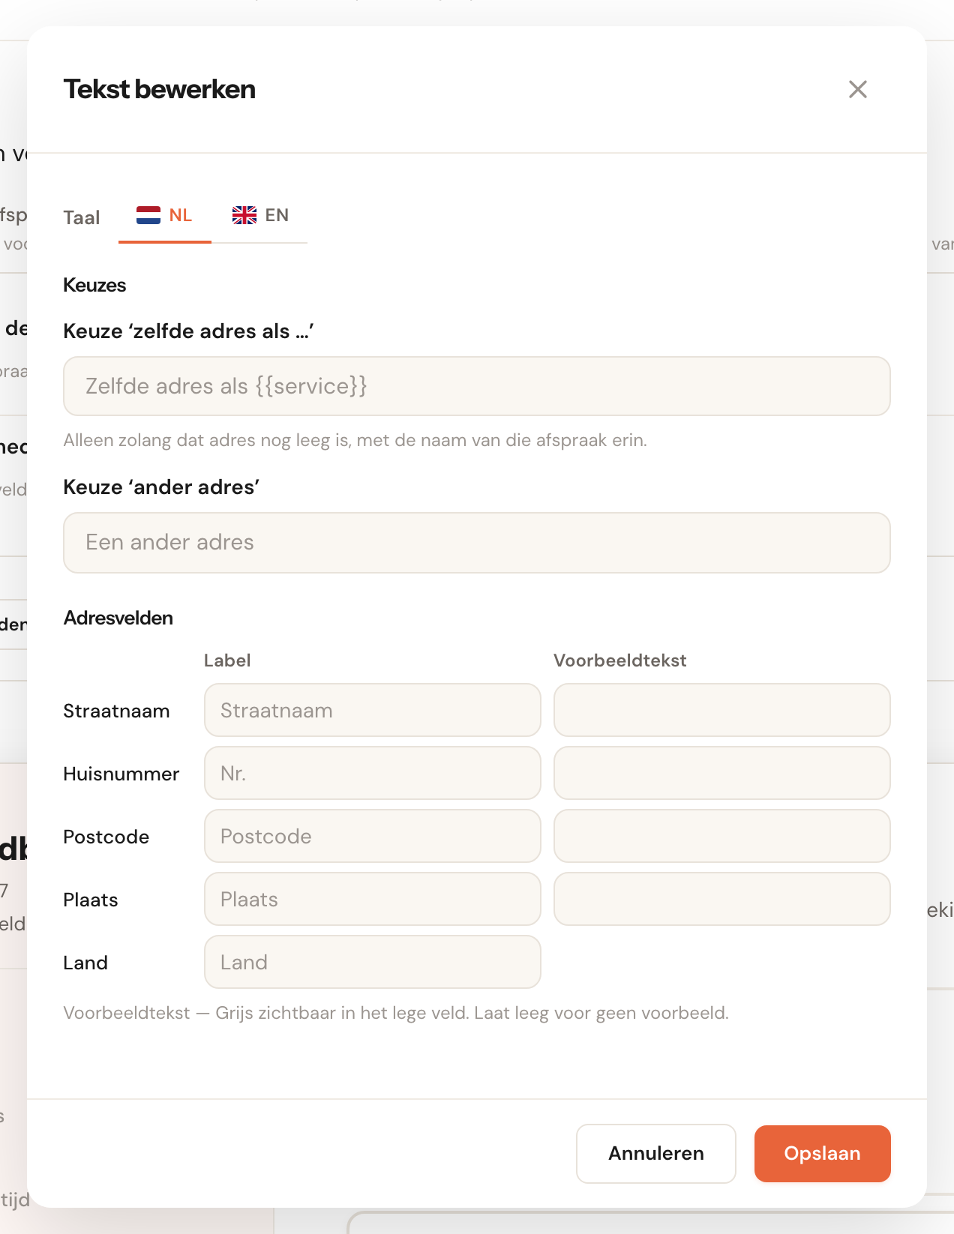Click the 'Postcode' row label
The width and height of the screenshot is (954, 1234).
[x=106, y=837]
